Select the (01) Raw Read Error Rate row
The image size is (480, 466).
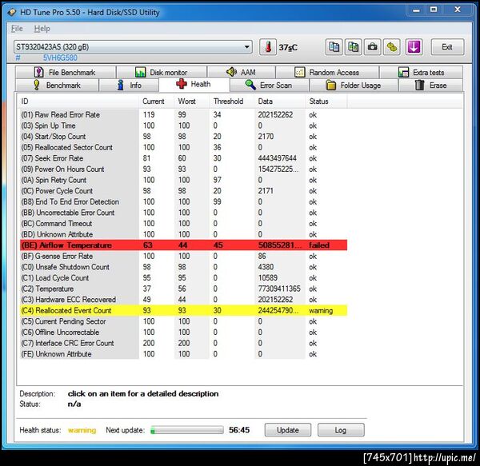[183, 114]
